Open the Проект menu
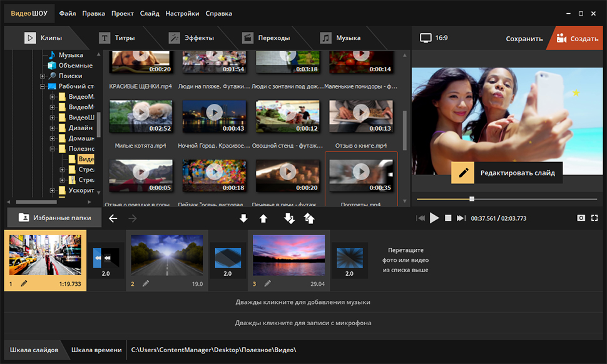This screenshot has width=607, height=364. [122, 14]
